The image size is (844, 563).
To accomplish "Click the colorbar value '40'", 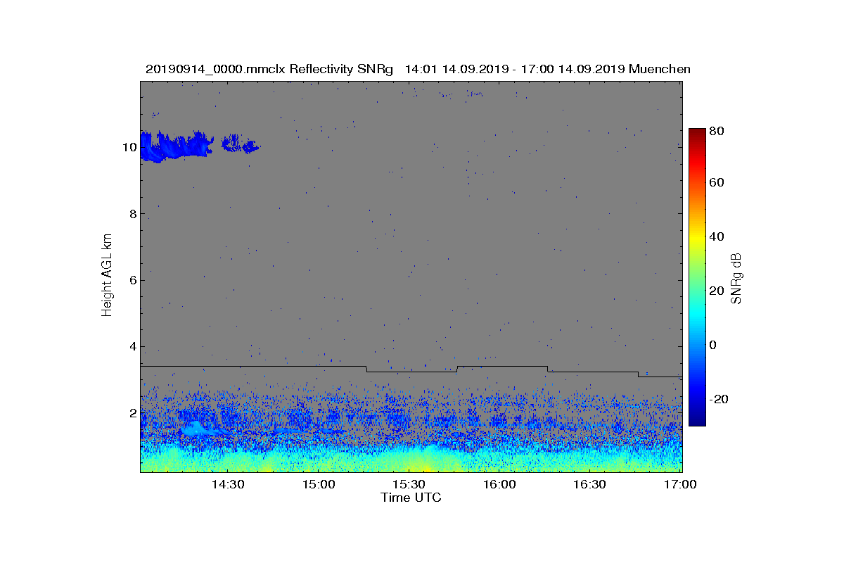I will [717, 236].
